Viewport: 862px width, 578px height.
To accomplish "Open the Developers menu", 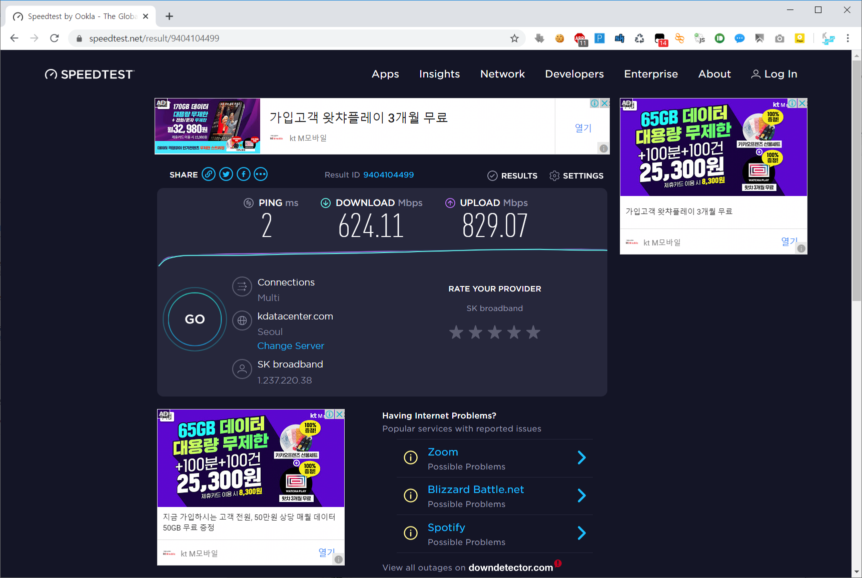I will coord(574,74).
